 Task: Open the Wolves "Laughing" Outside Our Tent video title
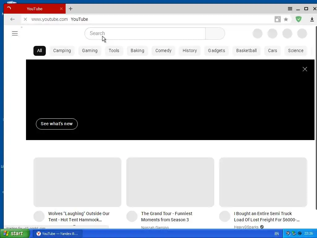pos(79,217)
